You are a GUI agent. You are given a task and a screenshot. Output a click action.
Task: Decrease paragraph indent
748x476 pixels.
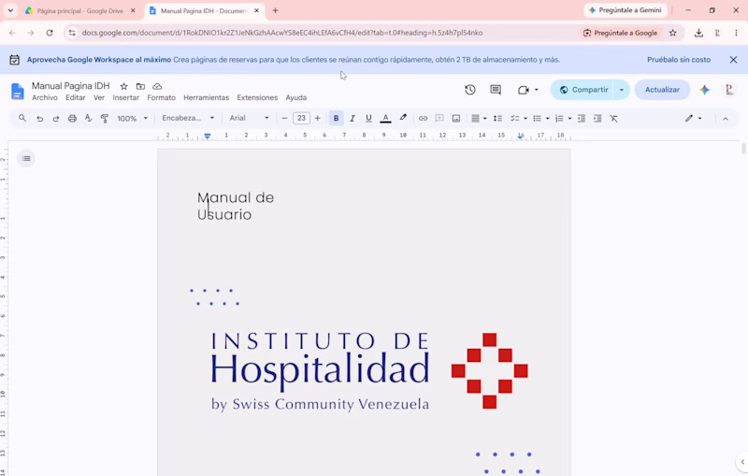(x=581, y=118)
